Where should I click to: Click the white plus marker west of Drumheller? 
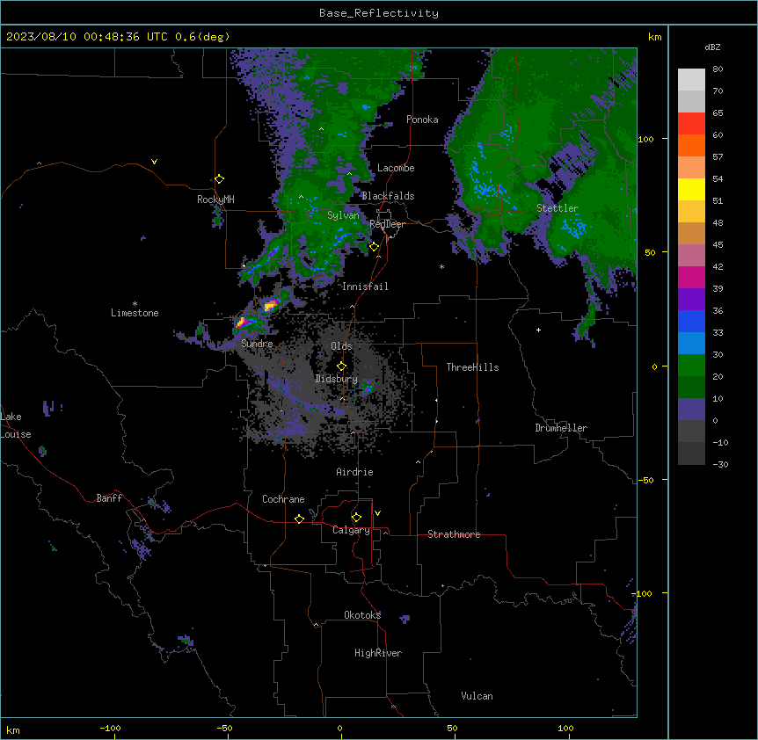click(x=538, y=330)
